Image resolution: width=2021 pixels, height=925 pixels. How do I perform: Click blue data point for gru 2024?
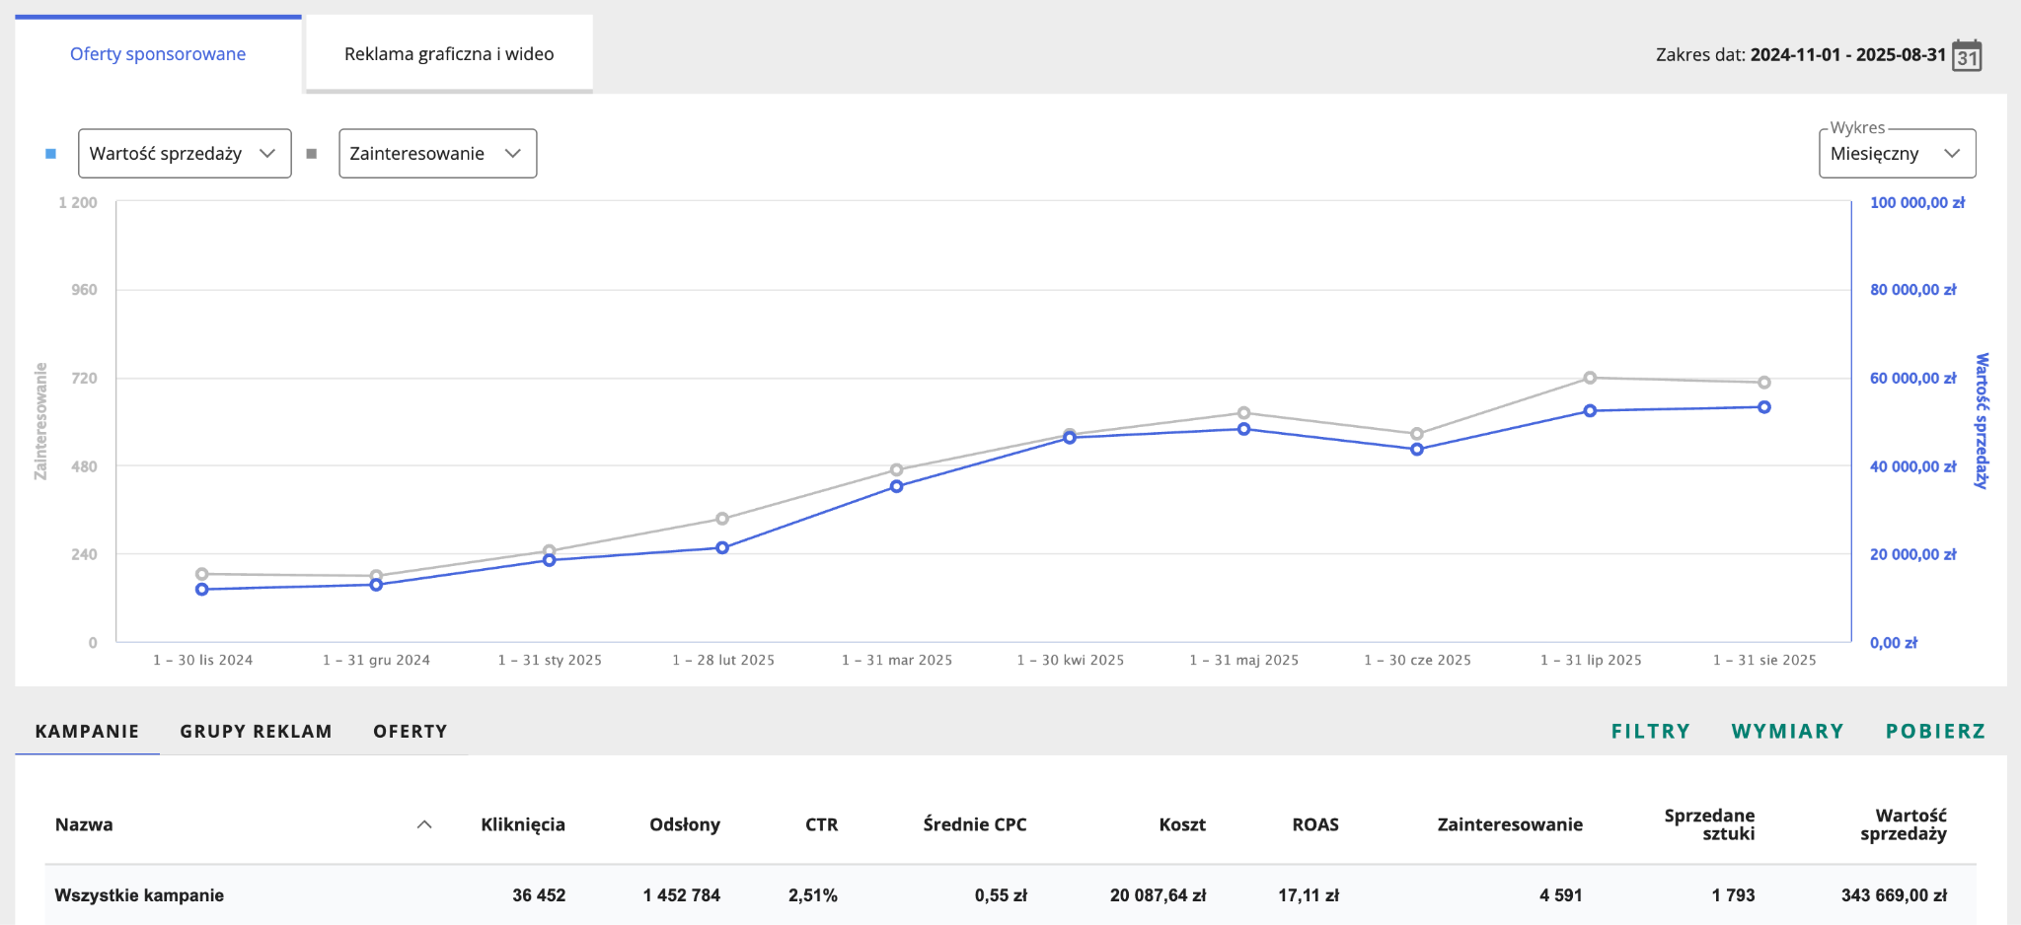[x=376, y=585]
